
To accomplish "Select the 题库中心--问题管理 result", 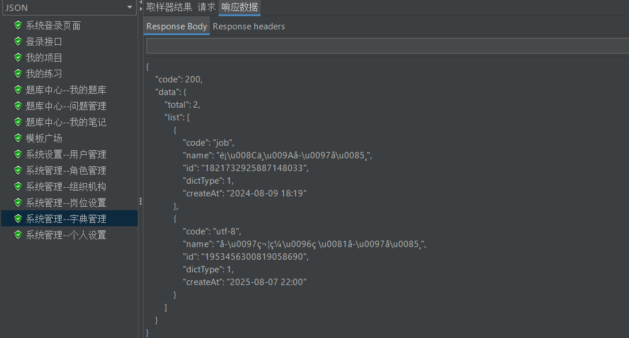I will tap(66, 106).
